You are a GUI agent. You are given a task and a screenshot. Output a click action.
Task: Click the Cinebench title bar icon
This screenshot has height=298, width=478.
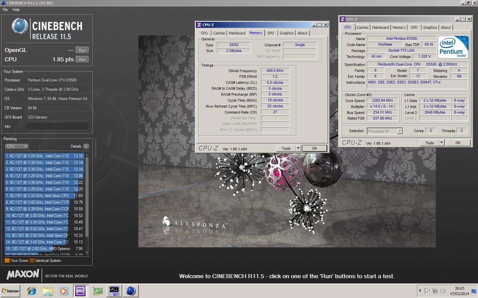point(3,3)
